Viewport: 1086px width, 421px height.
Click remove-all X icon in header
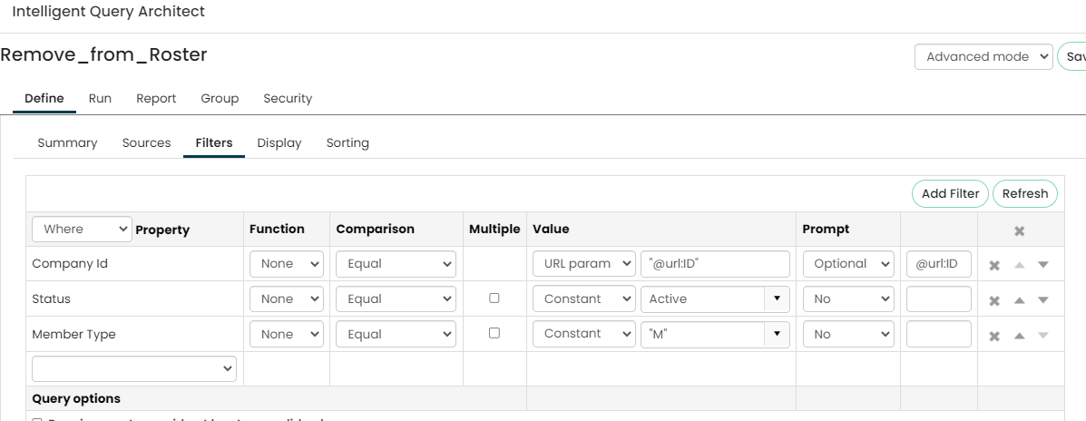click(x=1019, y=230)
